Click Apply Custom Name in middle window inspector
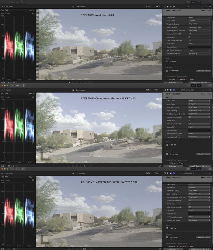Screen dimensions: 213x250 [x=199, y=166]
